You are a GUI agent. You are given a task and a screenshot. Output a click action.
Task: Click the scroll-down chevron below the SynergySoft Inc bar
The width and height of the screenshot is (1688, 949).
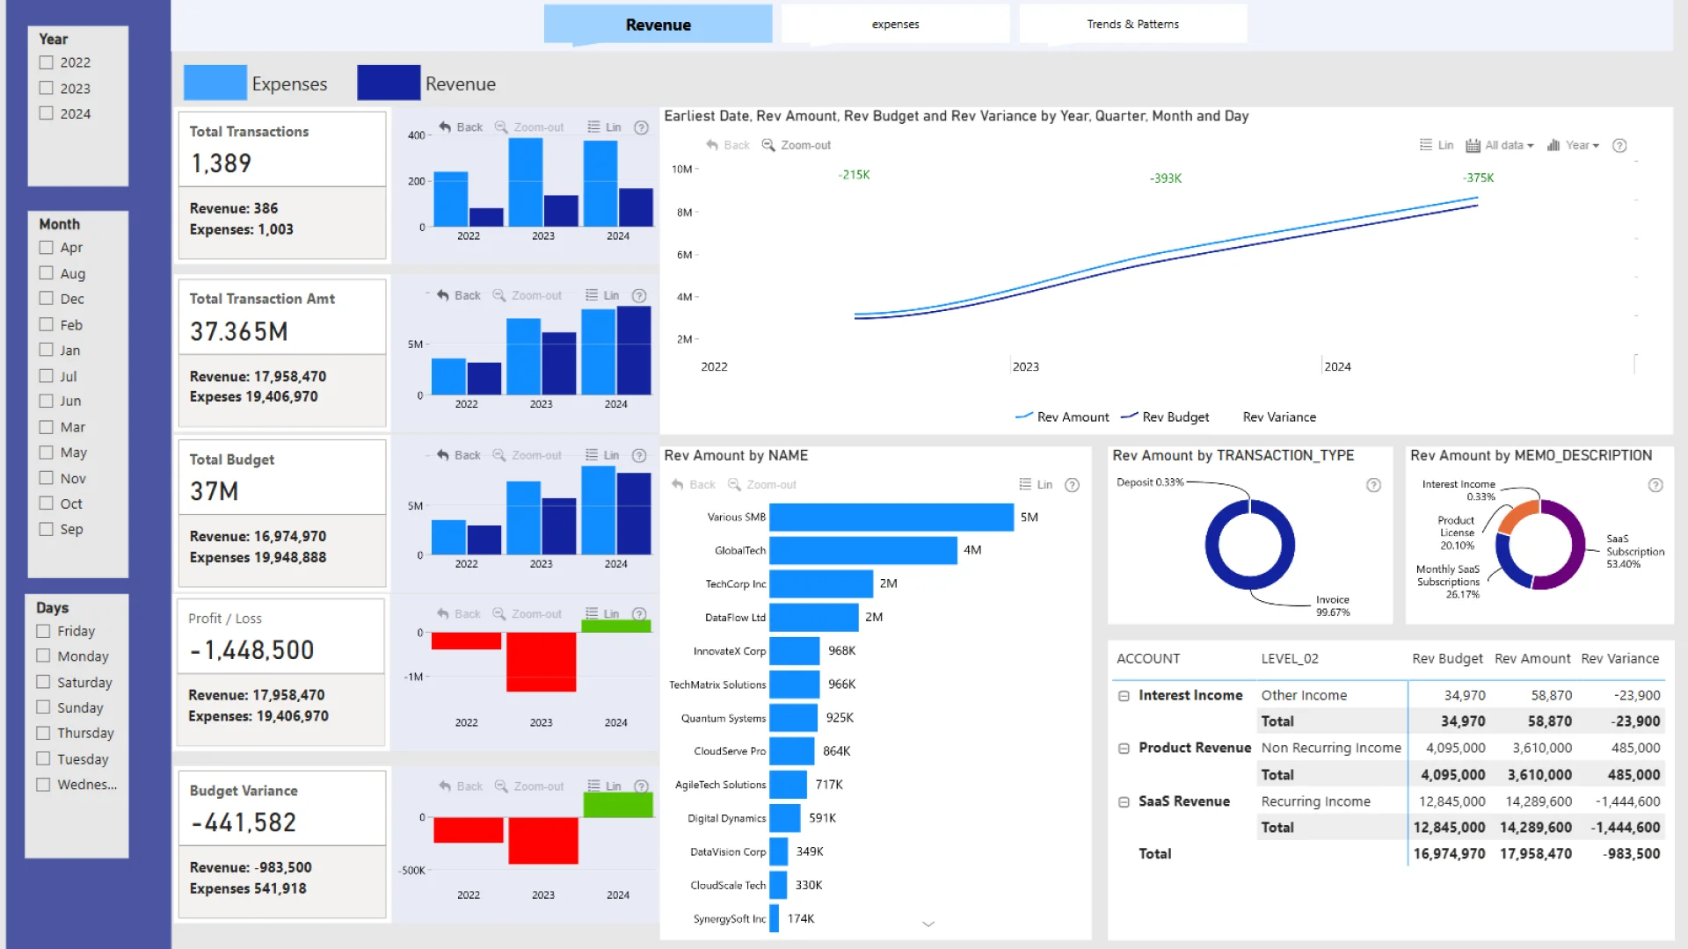click(x=928, y=924)
